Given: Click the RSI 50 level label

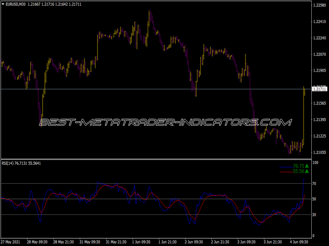Looking at the screenshot, I should [314, 199].
